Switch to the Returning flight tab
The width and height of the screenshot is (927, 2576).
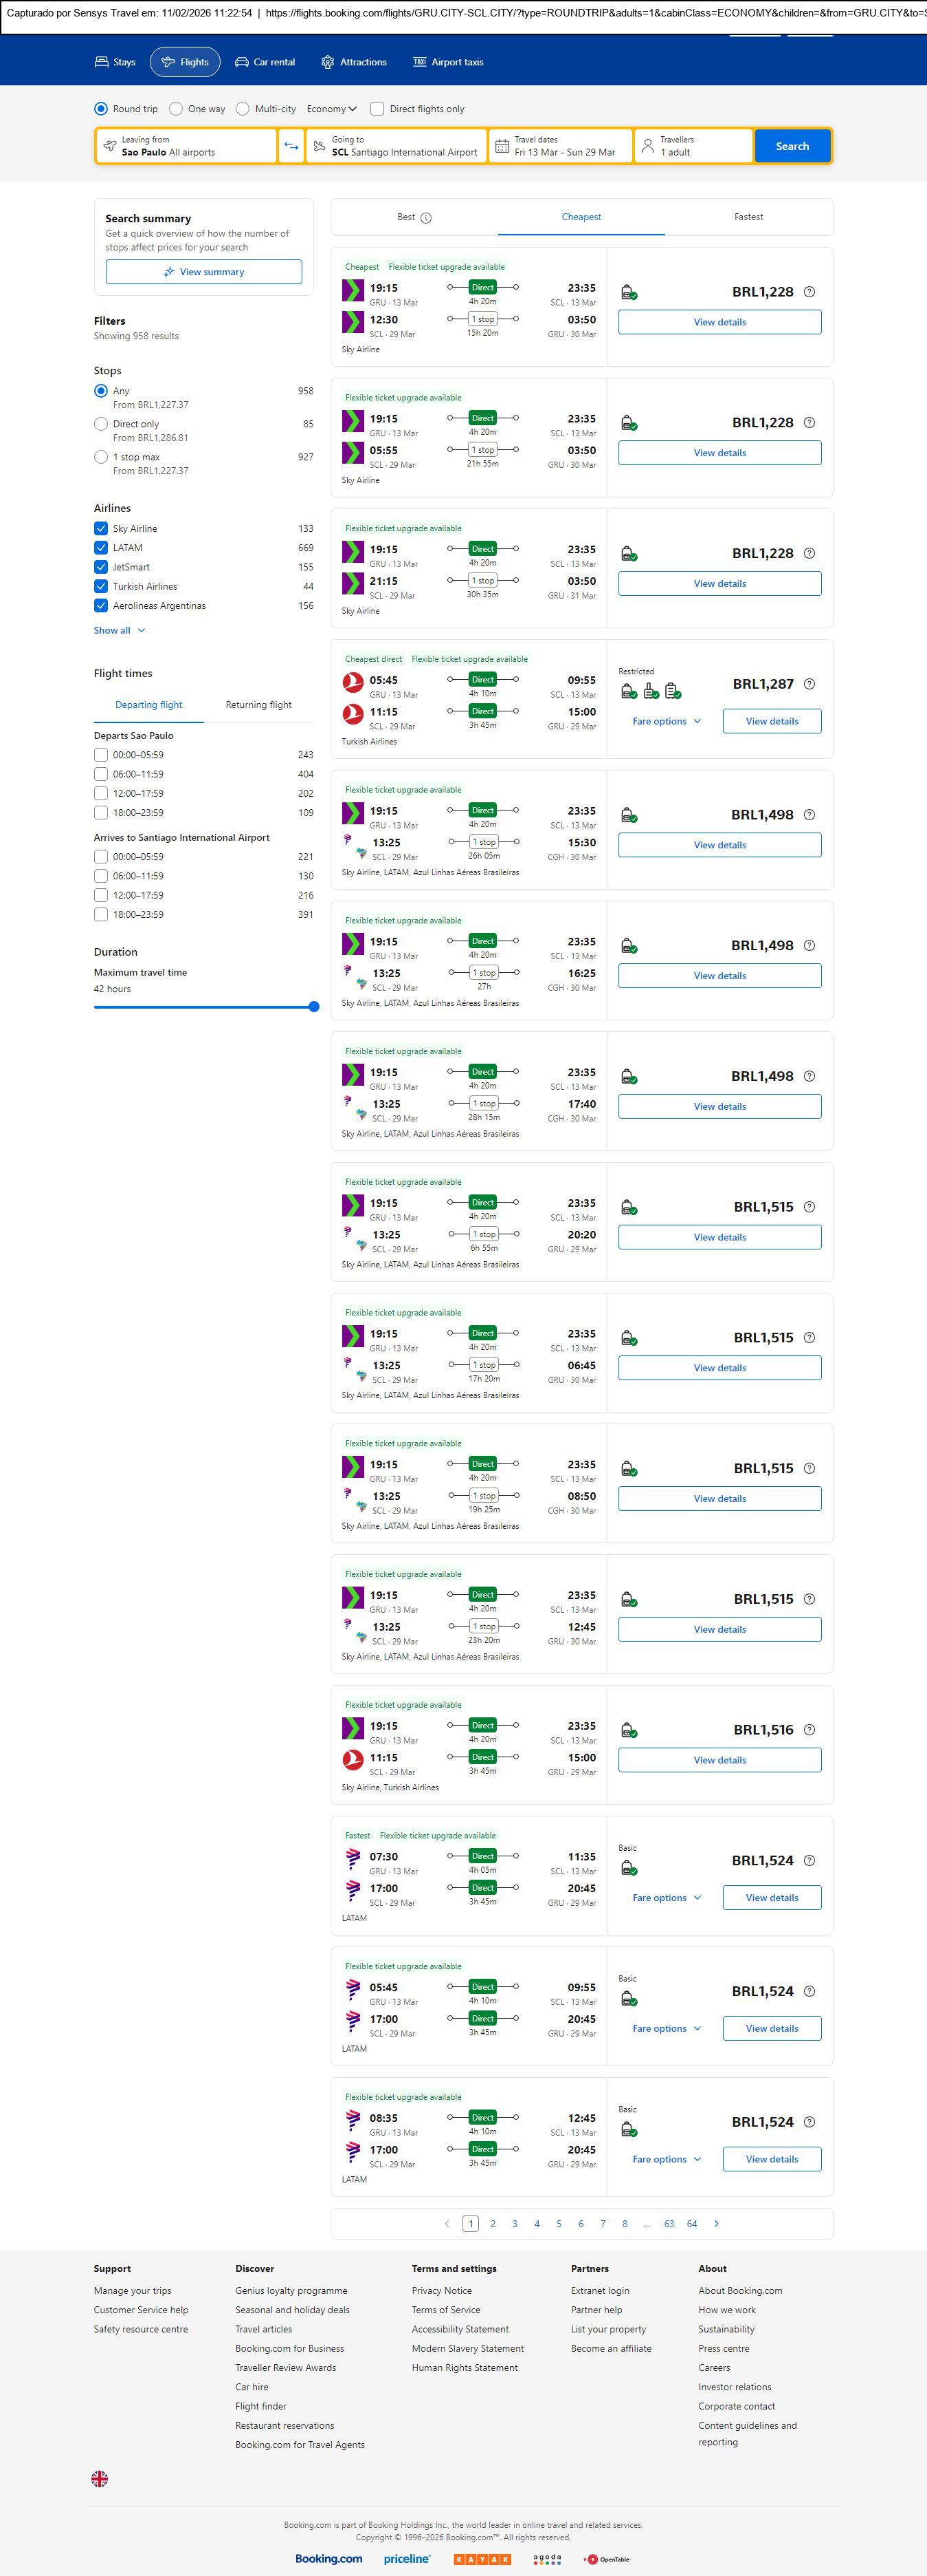pyautogui.click(x=258, y=705)
